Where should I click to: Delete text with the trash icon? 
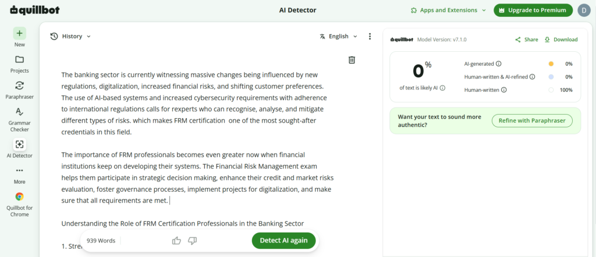352,60
